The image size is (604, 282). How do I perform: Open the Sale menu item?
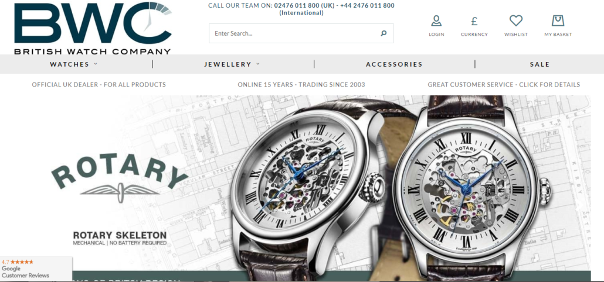tap(539, 64)
